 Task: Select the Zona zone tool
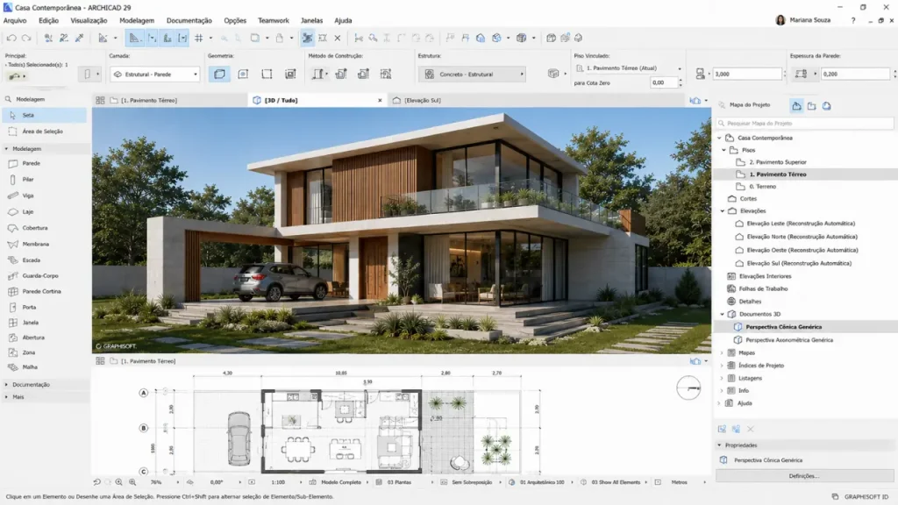pyautogui.click(x=29, y=352)
